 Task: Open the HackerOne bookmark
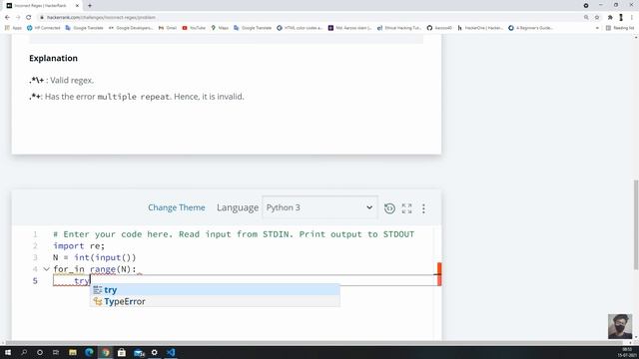click(x=480, y=28)
